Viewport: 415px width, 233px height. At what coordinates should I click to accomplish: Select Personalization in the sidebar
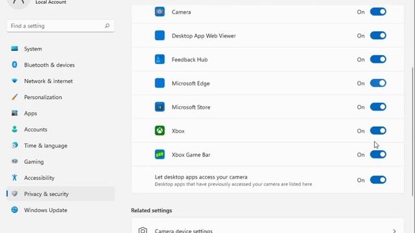(x=61, y=97)
